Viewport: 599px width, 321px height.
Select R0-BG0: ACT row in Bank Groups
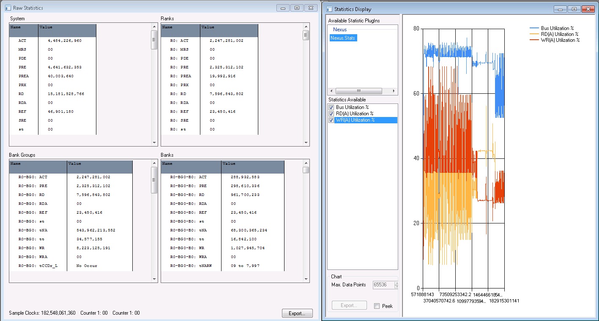pyautogui.click(x=71, y=177)
